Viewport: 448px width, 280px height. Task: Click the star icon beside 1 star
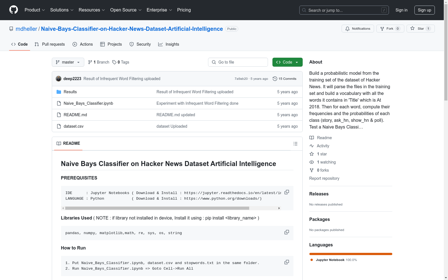click(312, 154)
